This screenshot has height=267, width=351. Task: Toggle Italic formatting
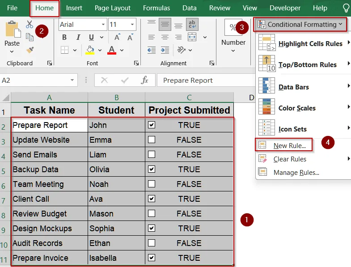[78, 37]
